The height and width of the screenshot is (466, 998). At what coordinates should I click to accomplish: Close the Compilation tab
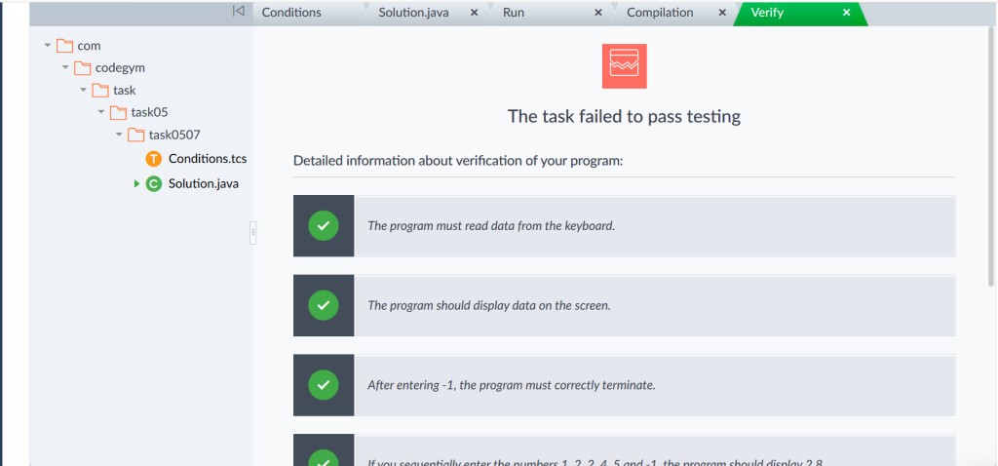tap(722, 13)
